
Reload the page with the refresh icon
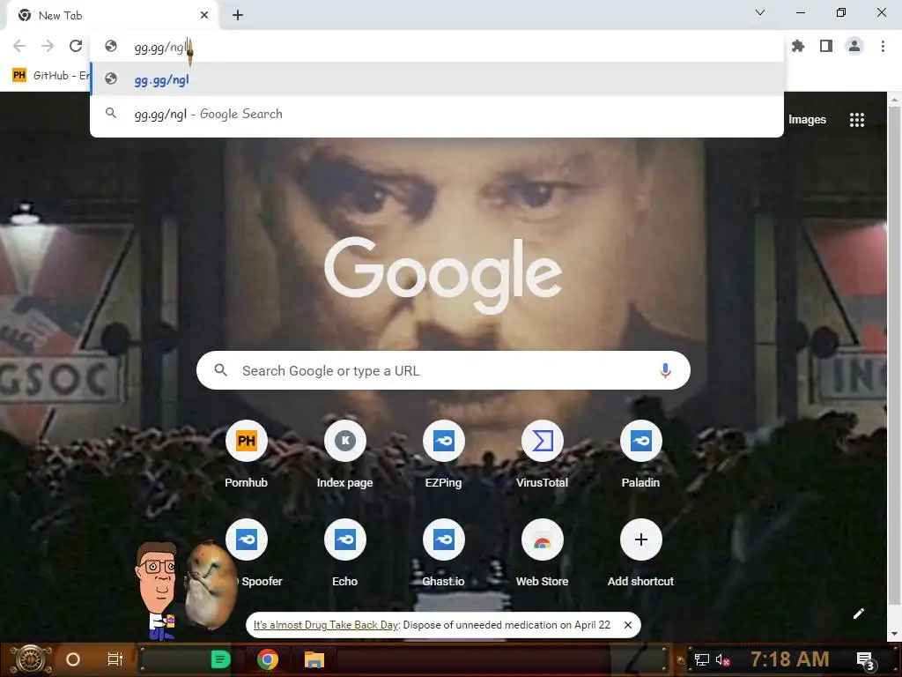pos(76,46)
